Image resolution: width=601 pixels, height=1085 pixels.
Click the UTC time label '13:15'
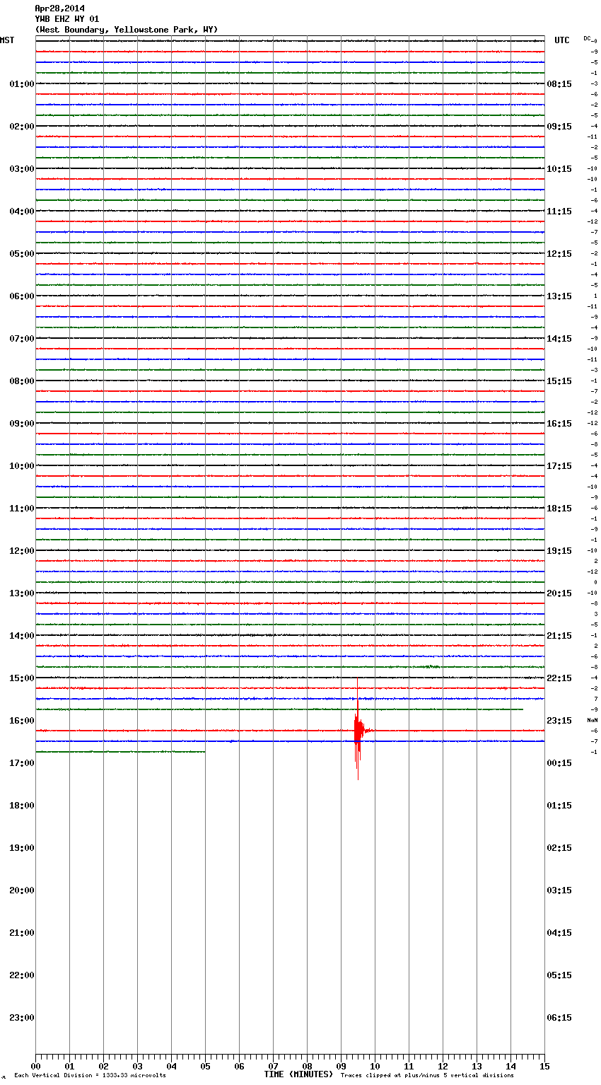[x=559, y=296]
